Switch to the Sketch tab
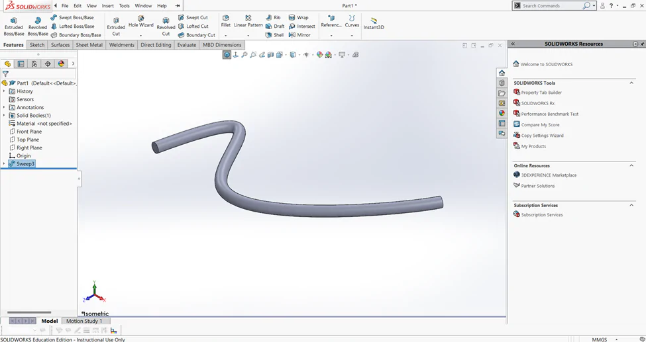This screenshot has width=646, height=342. 37,45
